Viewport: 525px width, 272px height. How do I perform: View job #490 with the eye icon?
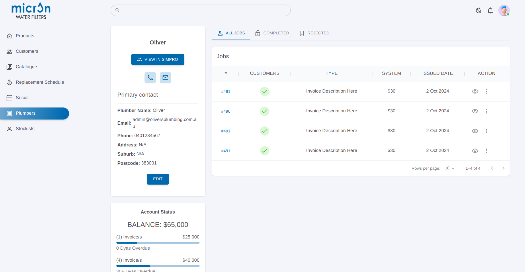point(475,111)
